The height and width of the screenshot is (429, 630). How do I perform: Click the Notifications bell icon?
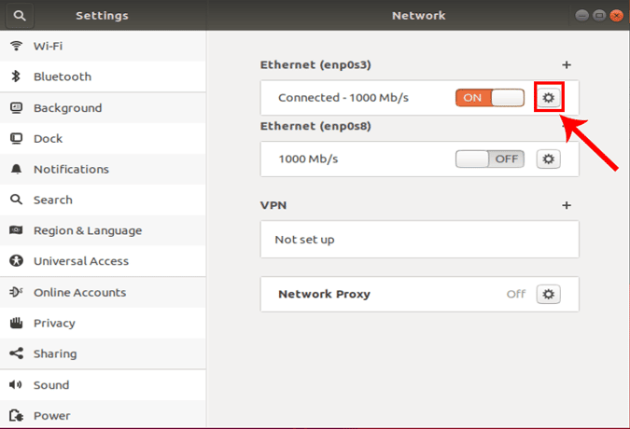coord(16,169)
